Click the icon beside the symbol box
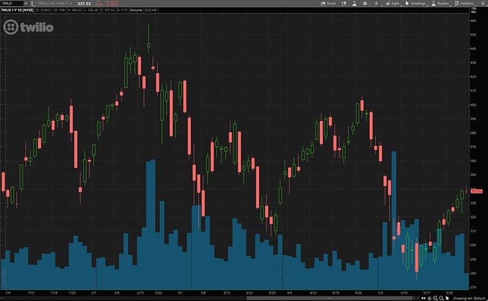This screenshot has width=488, height=301. 33,3
